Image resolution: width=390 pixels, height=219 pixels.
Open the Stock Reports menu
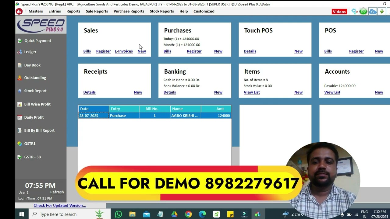coord(162,11)
